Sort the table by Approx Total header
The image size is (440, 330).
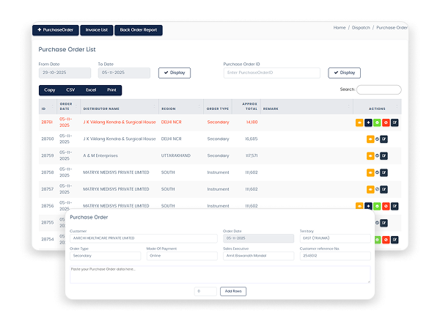(246, 107)
